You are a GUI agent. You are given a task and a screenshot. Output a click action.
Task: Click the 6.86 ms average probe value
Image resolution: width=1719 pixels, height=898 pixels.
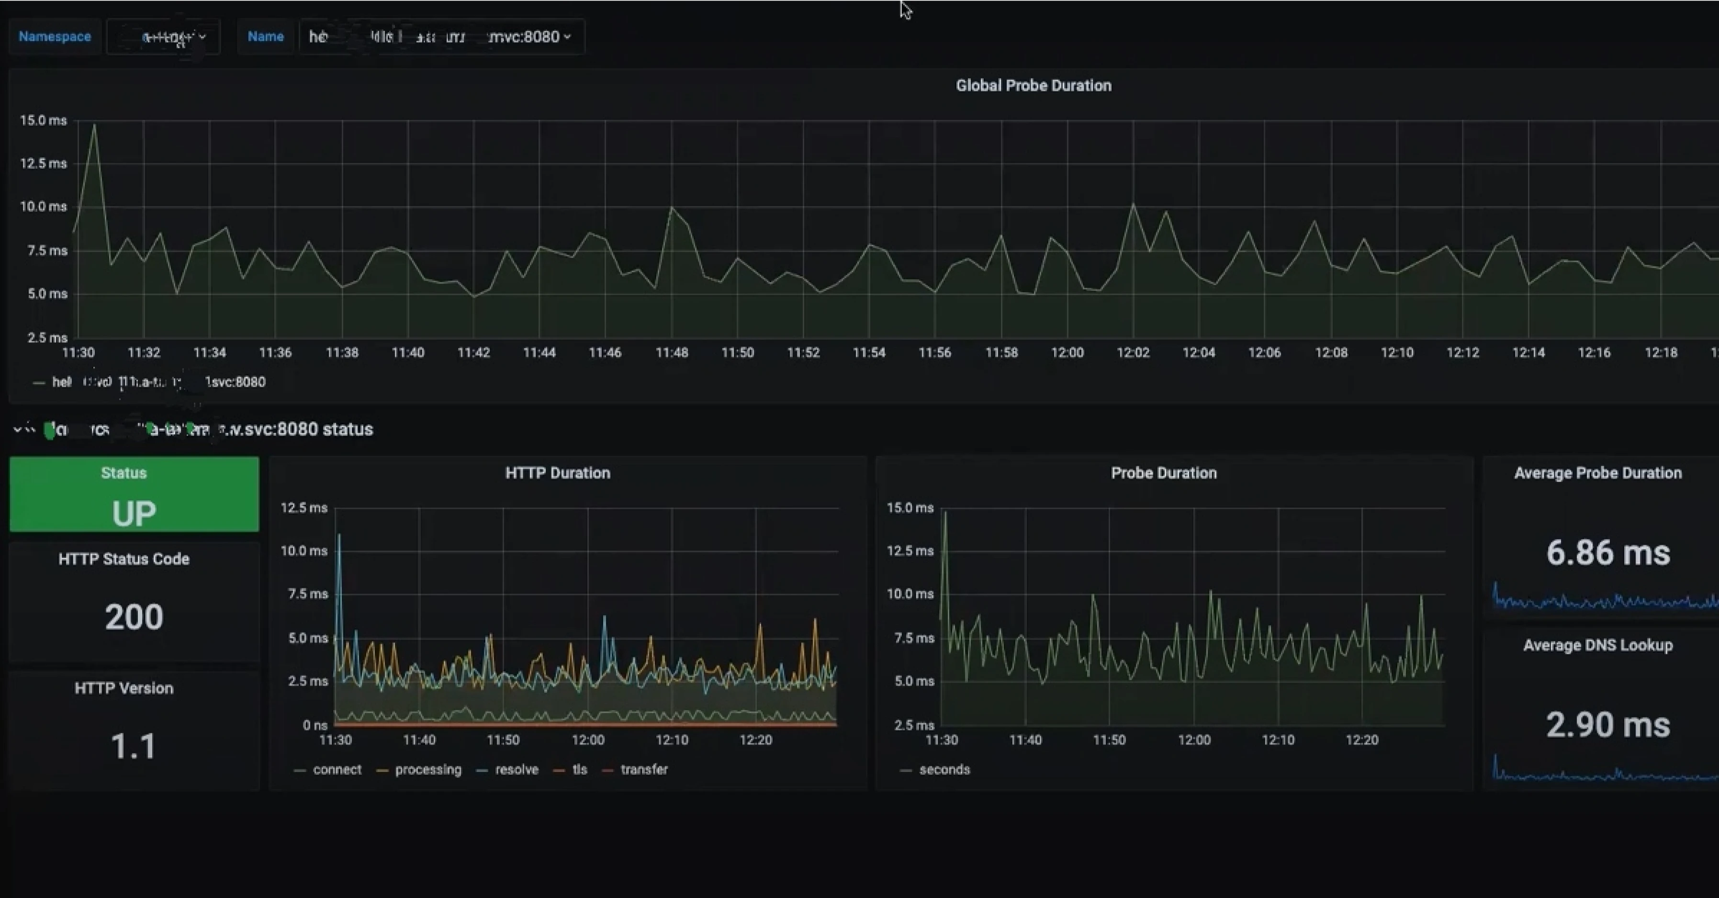point(1608,553)
